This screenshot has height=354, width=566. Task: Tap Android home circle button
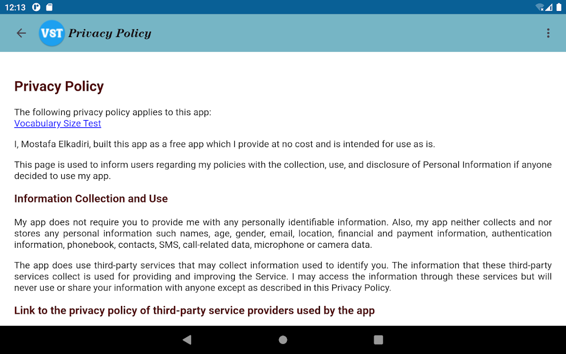click(x=283, y=340)
